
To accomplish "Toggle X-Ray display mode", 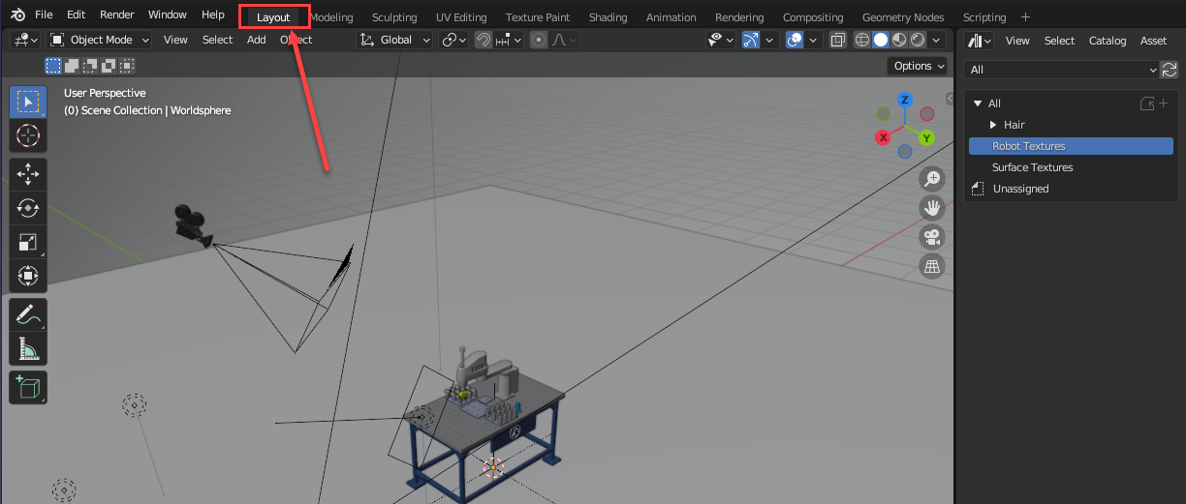I will [838, 40].
